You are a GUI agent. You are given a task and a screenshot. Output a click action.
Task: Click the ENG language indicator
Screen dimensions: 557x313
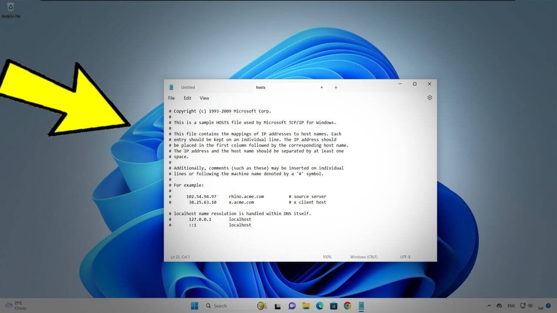(x=511, y=306)
